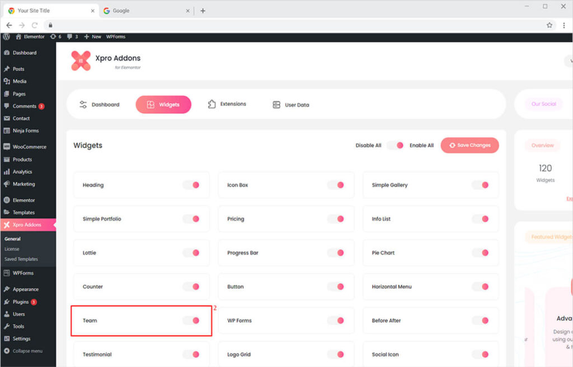Bookmark page with the star icon
This screenshot has height=367, width=573.
549,25
